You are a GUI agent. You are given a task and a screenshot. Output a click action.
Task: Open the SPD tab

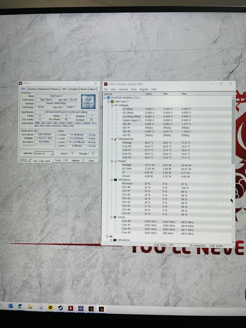click(x=64, y=89)
